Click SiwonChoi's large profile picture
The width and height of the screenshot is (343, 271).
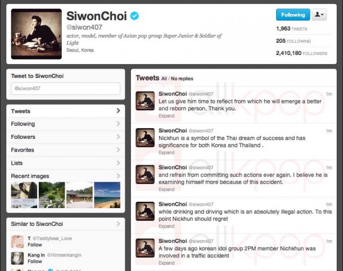pos(37,34)
